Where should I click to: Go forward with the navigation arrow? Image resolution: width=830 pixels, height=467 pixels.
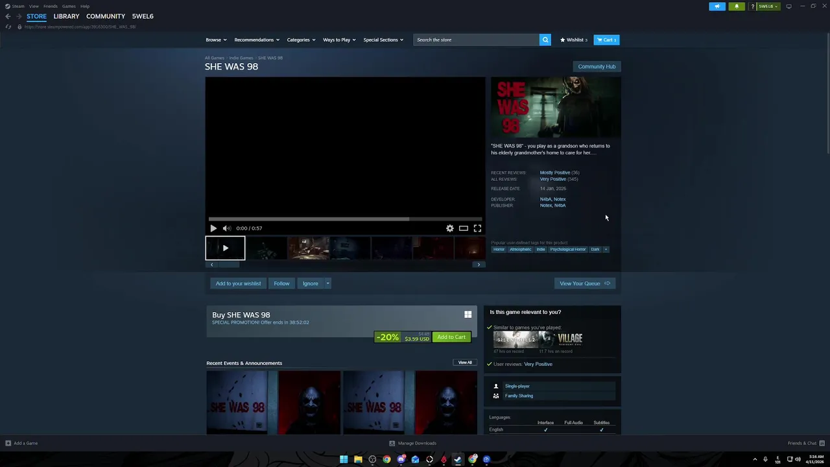(x=19, y=16)
